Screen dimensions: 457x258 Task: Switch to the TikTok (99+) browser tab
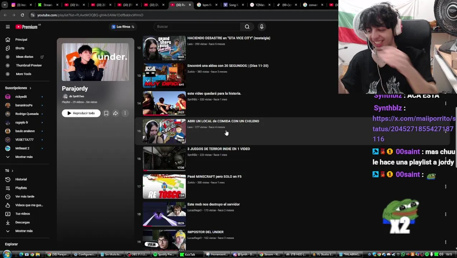287,5
